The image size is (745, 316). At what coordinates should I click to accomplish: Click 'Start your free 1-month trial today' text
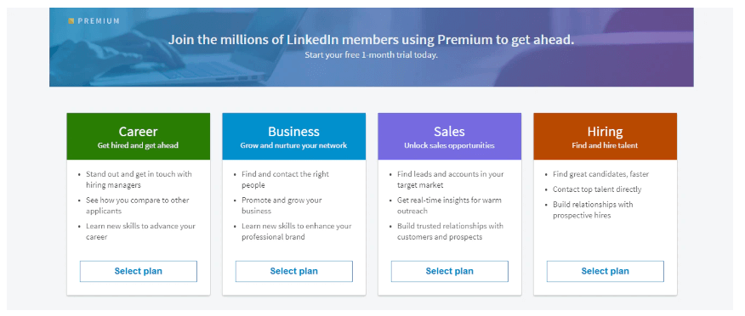click(371, 54)
